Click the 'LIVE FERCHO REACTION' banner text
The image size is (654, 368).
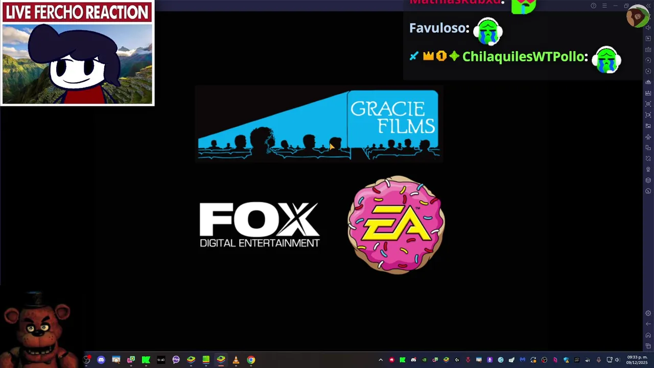point(77,12)
